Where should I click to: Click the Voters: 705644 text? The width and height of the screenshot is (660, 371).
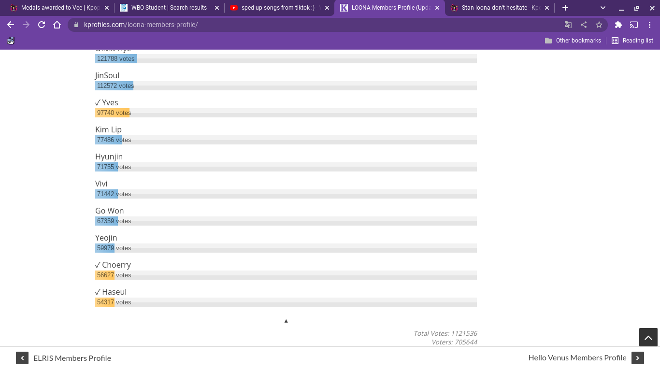(x=454, y=342)
